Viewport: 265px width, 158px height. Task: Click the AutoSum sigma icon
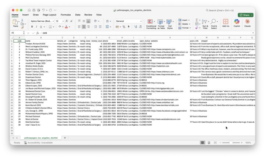(197, 20)
